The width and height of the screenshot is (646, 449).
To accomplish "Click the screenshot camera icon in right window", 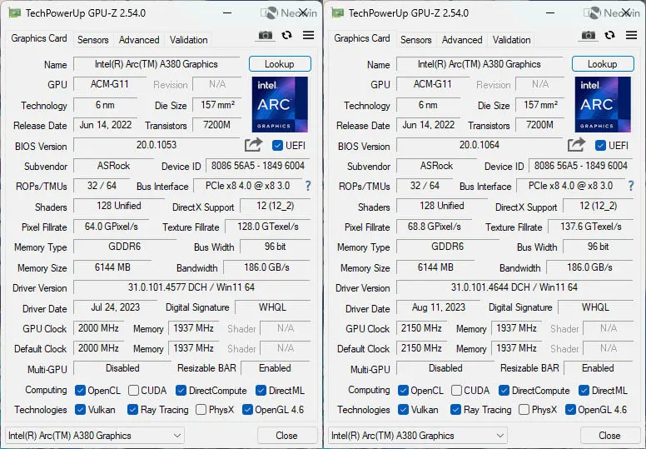I will click(x=589, y=36).
